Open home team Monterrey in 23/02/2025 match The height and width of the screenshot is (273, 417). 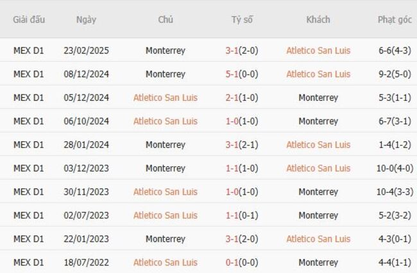[166, 51]
